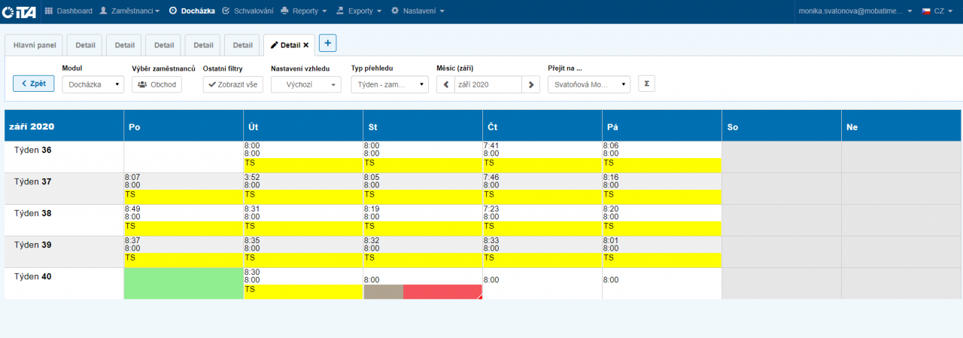The height and width of the screenshot is (338, 963).
Task: Open the Typ přehledu dropdown
Action: [389, 84]
